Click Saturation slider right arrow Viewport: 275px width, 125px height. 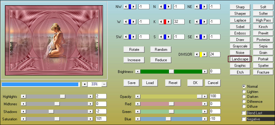90,119
